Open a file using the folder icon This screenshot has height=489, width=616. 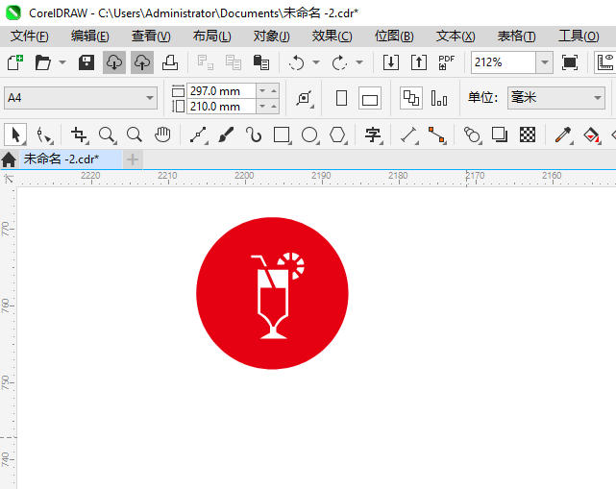[x=43, y=62]
